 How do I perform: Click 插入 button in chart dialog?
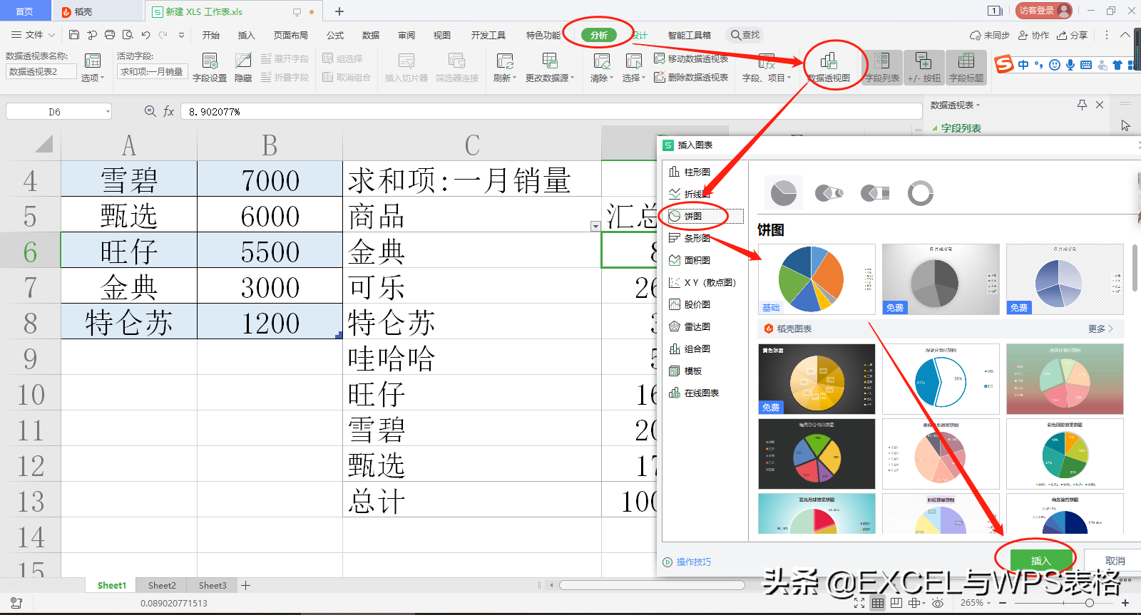pos(1041,561)
